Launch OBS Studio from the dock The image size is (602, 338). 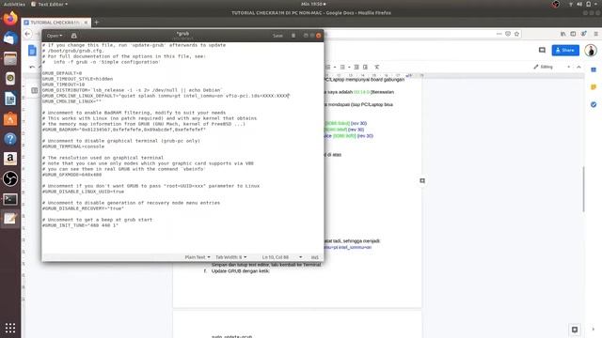[10, 178]
